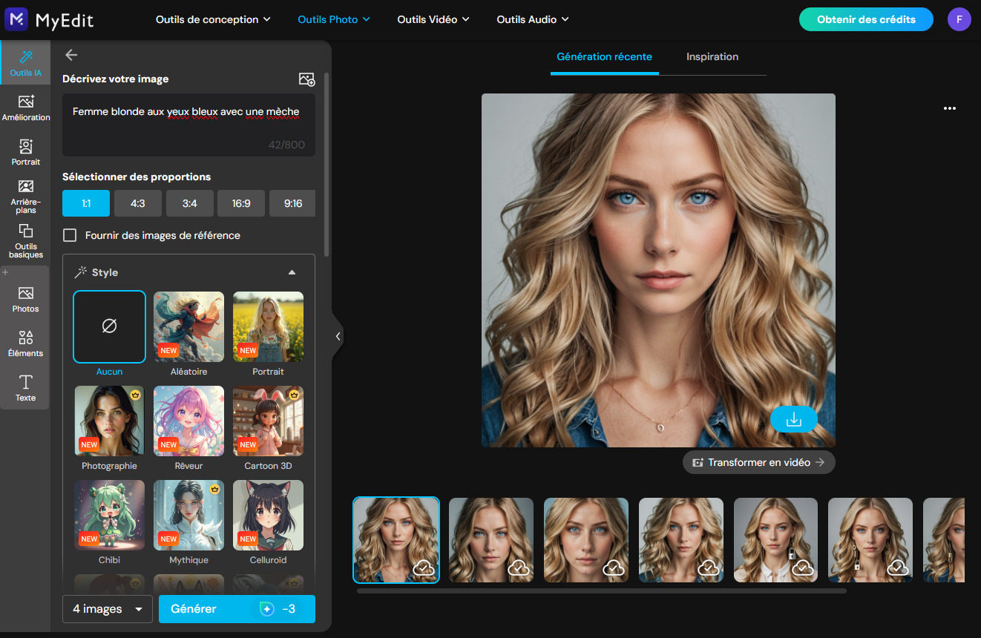Download the generated image
Viewport: 981px width, 638px height.
coord(793,419)
